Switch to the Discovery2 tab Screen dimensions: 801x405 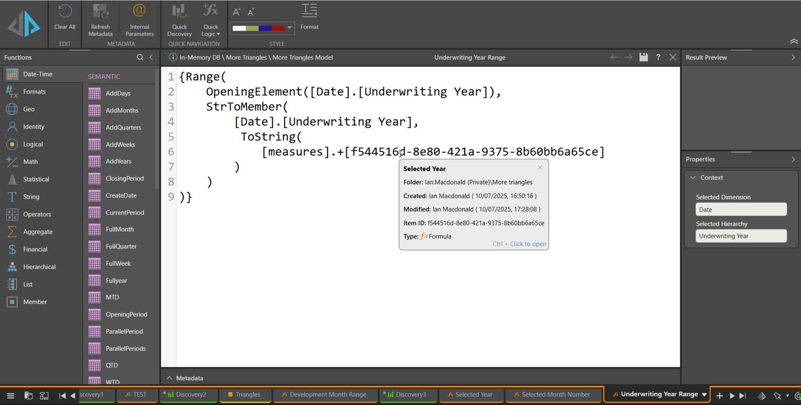point(188,395)
